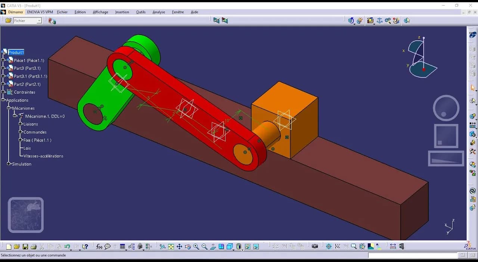Activate Fly mode view icon

(162, 247)
